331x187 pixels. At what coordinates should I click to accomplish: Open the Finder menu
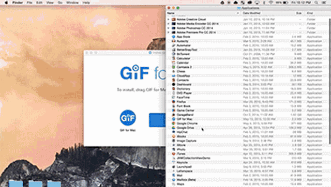point(18,3)
